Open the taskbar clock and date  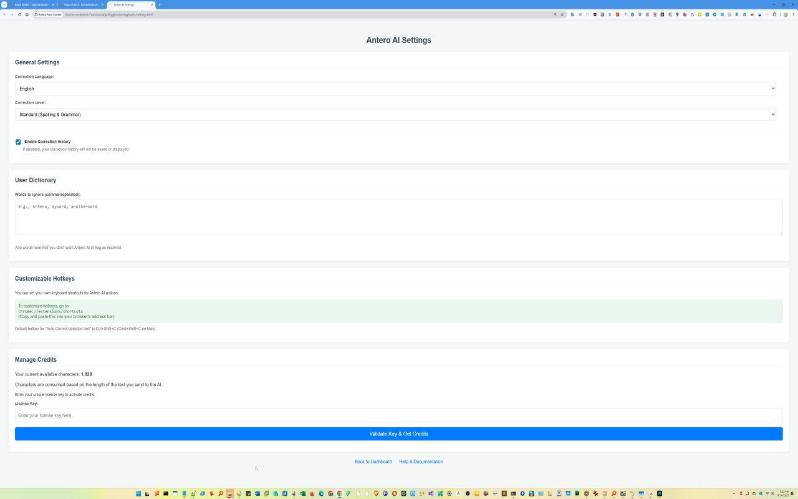click(782, 493)
